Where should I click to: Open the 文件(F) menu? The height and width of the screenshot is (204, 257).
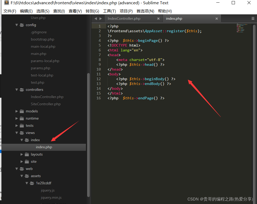point(10,11)
